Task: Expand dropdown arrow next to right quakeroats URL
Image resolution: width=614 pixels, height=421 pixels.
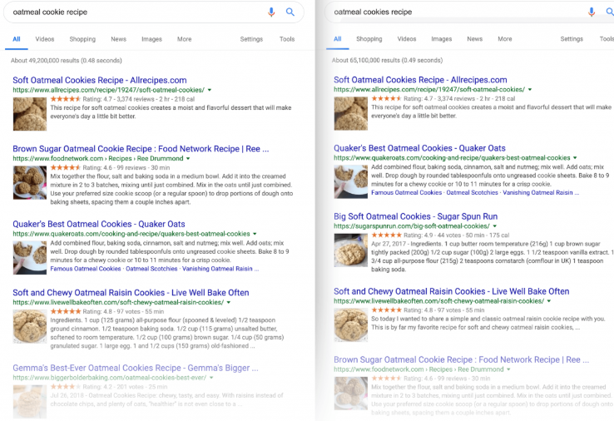Action: [x=575, y=158]
